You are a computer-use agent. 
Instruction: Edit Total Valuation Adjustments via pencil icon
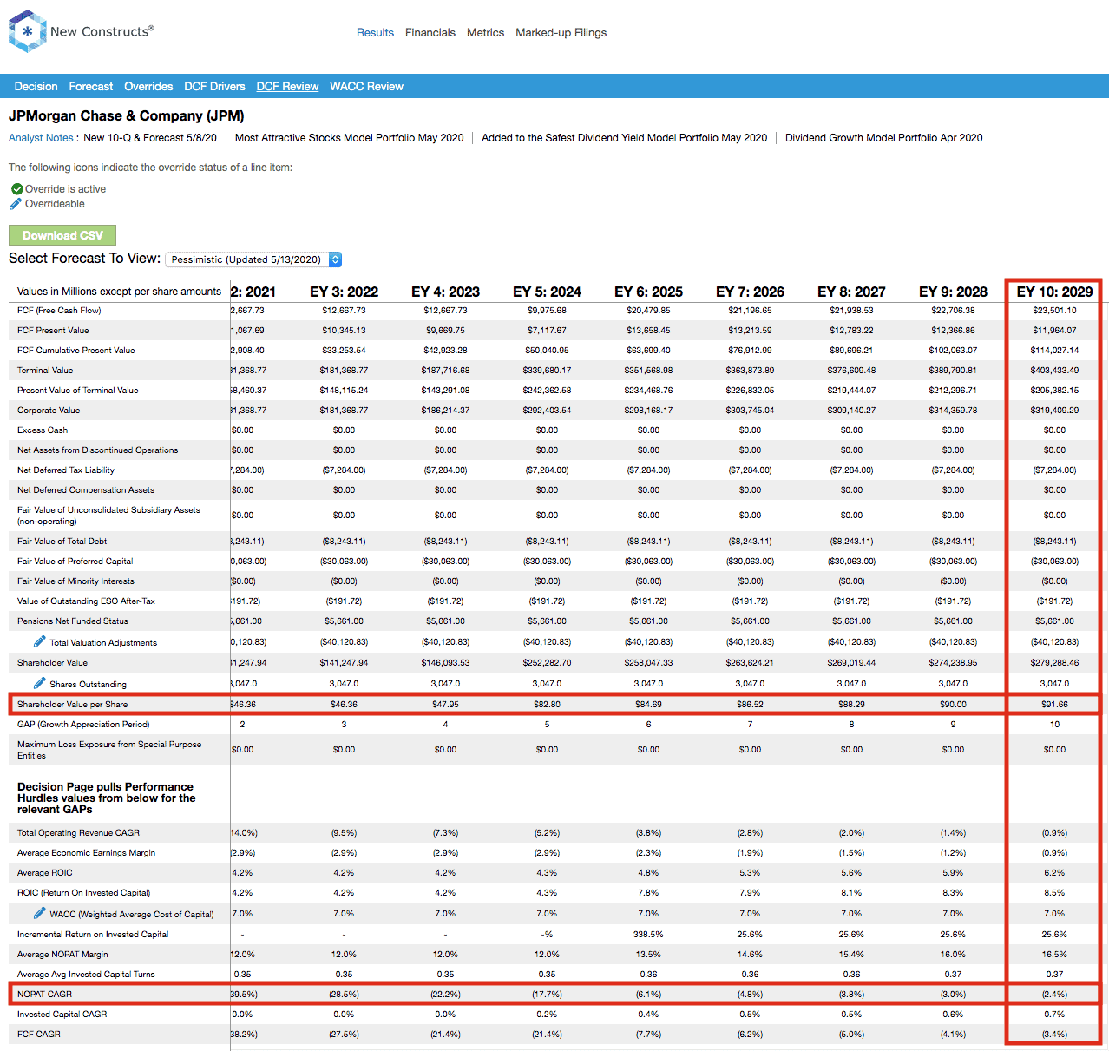tap(40, 641)
